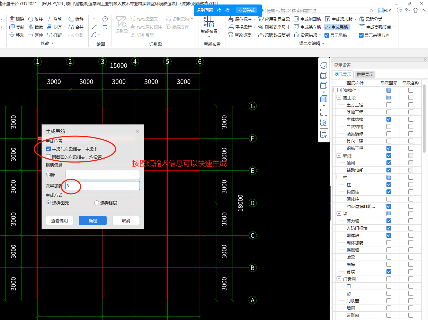
Task: Pick the 打断 break tool
Action: (54, 35)
